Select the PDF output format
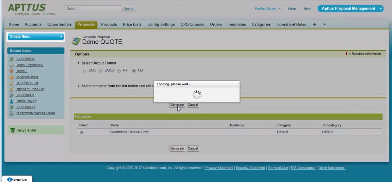The image size is (392, 182). coord(134,71)
